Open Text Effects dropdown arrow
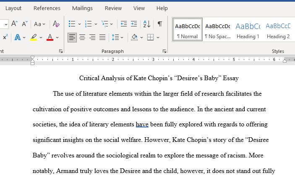This screenshot has height=178, width=295. 24,37
